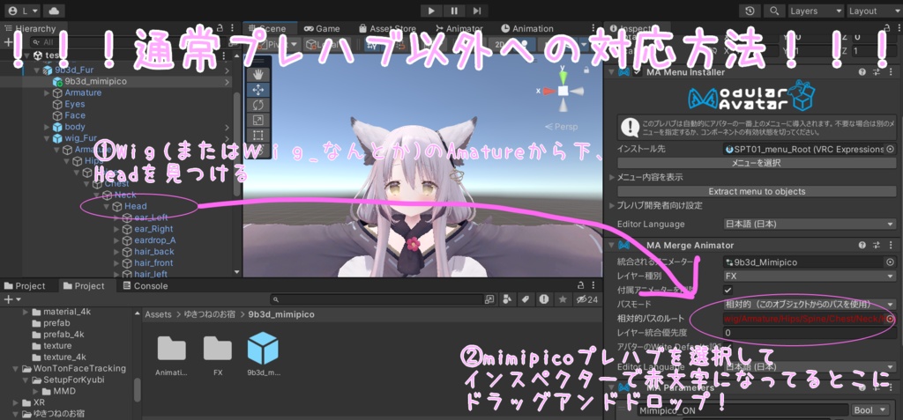Toggle Hierarchy panel lock icon
The height and width of the screenshot is (420, 903).
coord(220,27)
